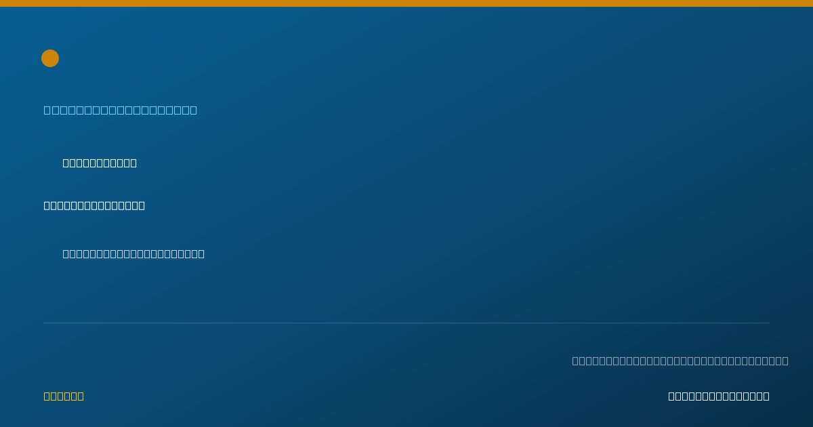Click the empty blue area beside the orange circle

tap(271, 58)
